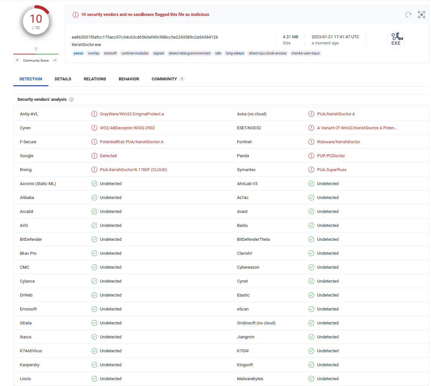
Task: Click the red alert icon in the banner
Action: click(x=76, y=15)
